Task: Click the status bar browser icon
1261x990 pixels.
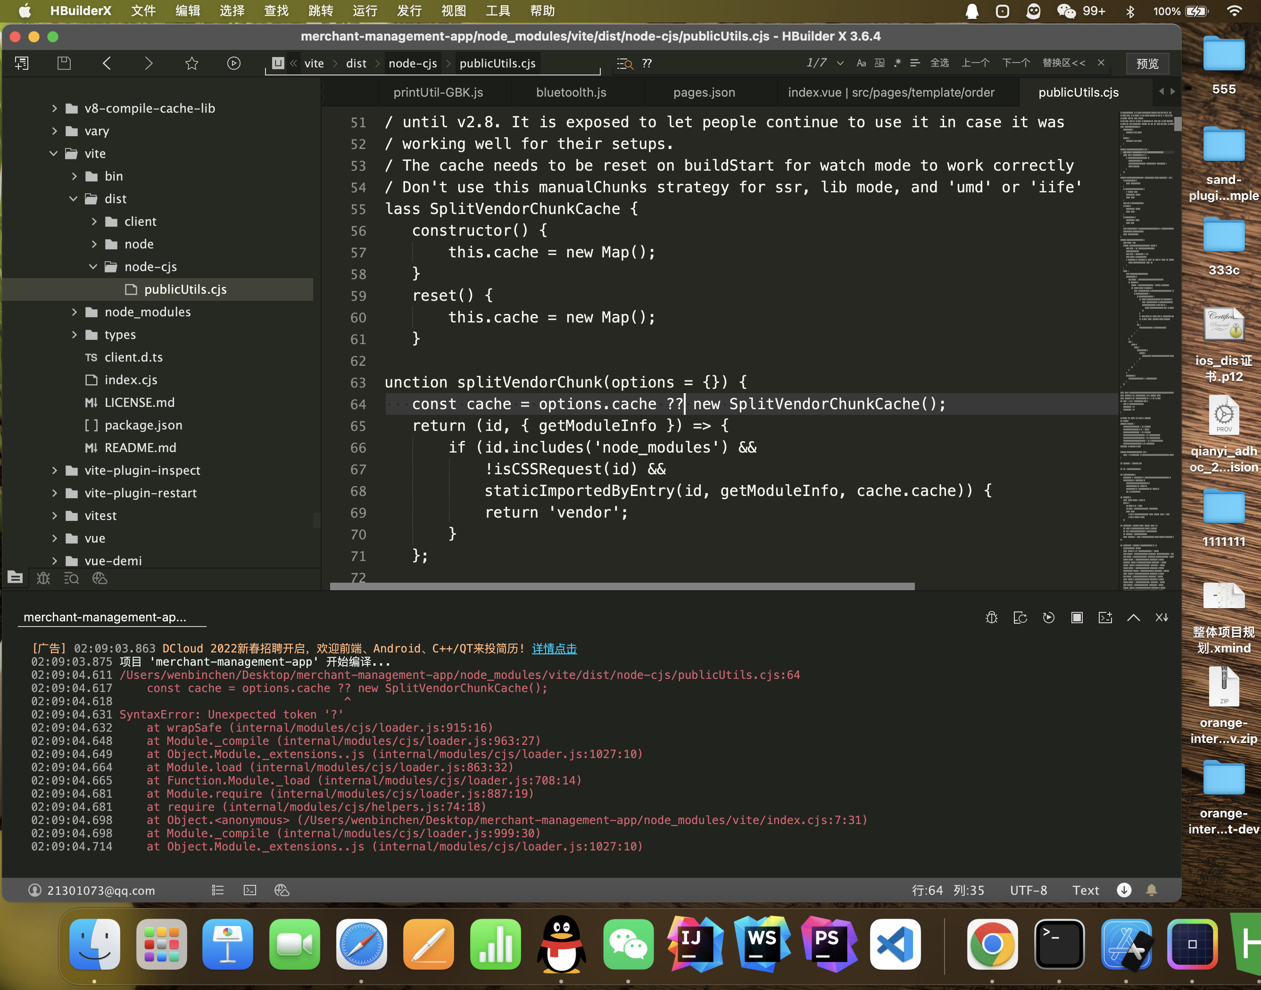Action: coord(282,891)
